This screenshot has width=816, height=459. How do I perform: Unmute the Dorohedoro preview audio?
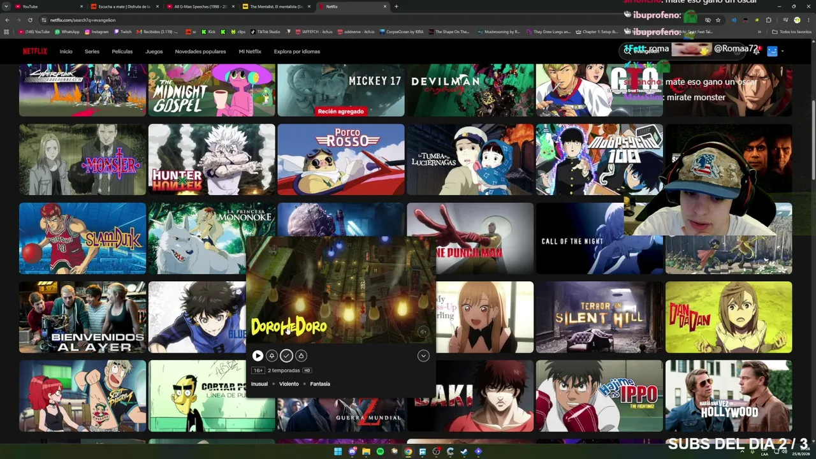click(x=423, y=331)
